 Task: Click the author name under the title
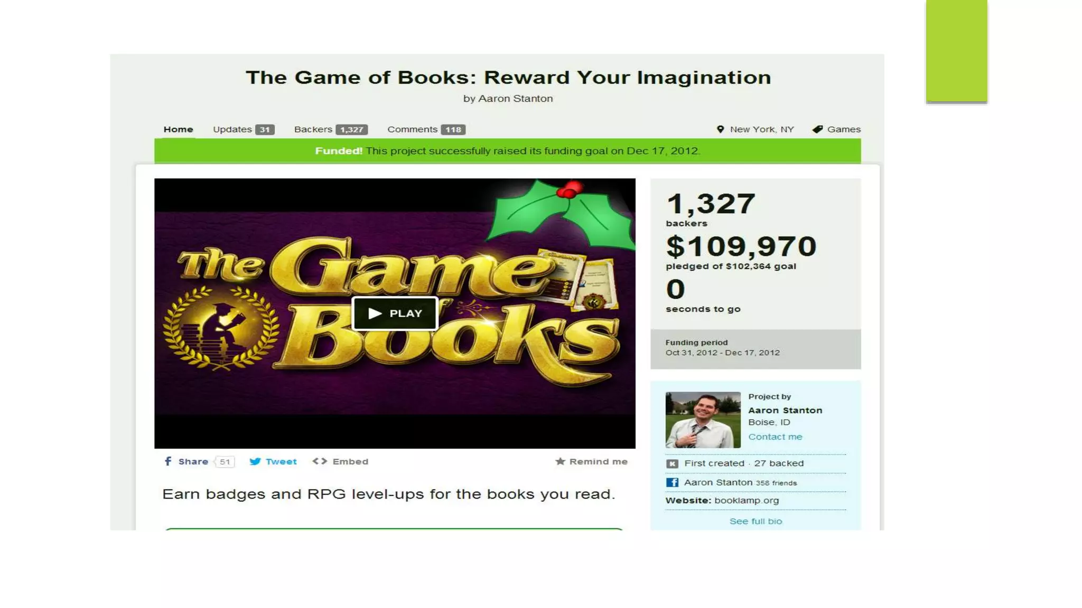[515, 99]
